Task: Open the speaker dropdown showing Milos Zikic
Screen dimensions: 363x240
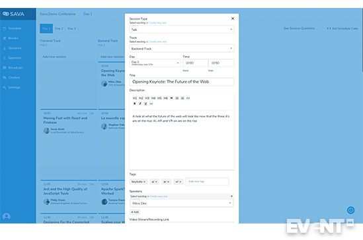Action: tap(182, 203)
